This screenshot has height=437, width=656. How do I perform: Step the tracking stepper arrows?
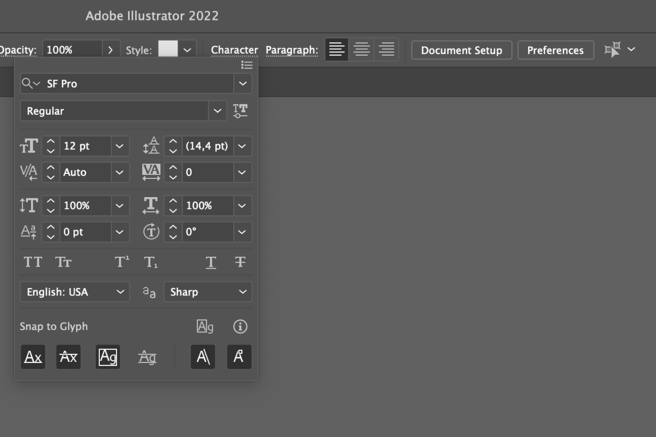pos(173,173)
